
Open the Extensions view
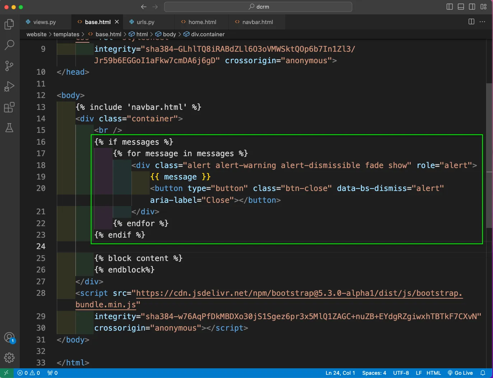click(x=9, y=107)
